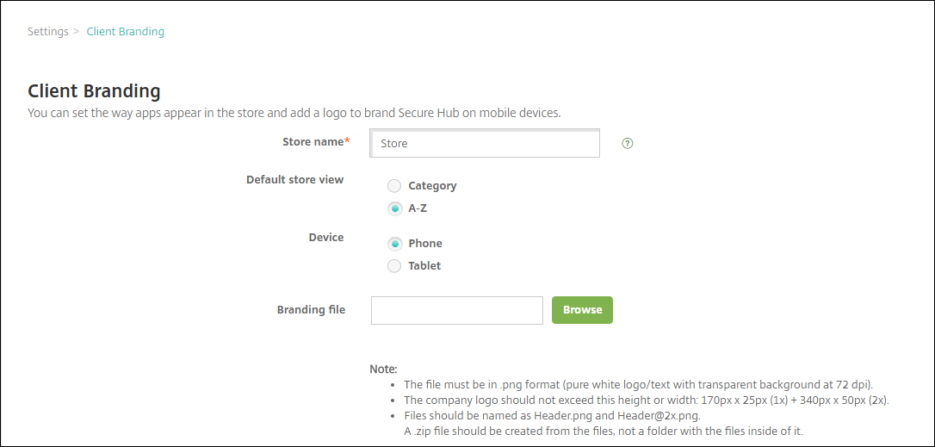Image resolution: width=935 pixels, height=447 pixels.
Task: Click the Client Branding page heading
Action: click(94, 90)
